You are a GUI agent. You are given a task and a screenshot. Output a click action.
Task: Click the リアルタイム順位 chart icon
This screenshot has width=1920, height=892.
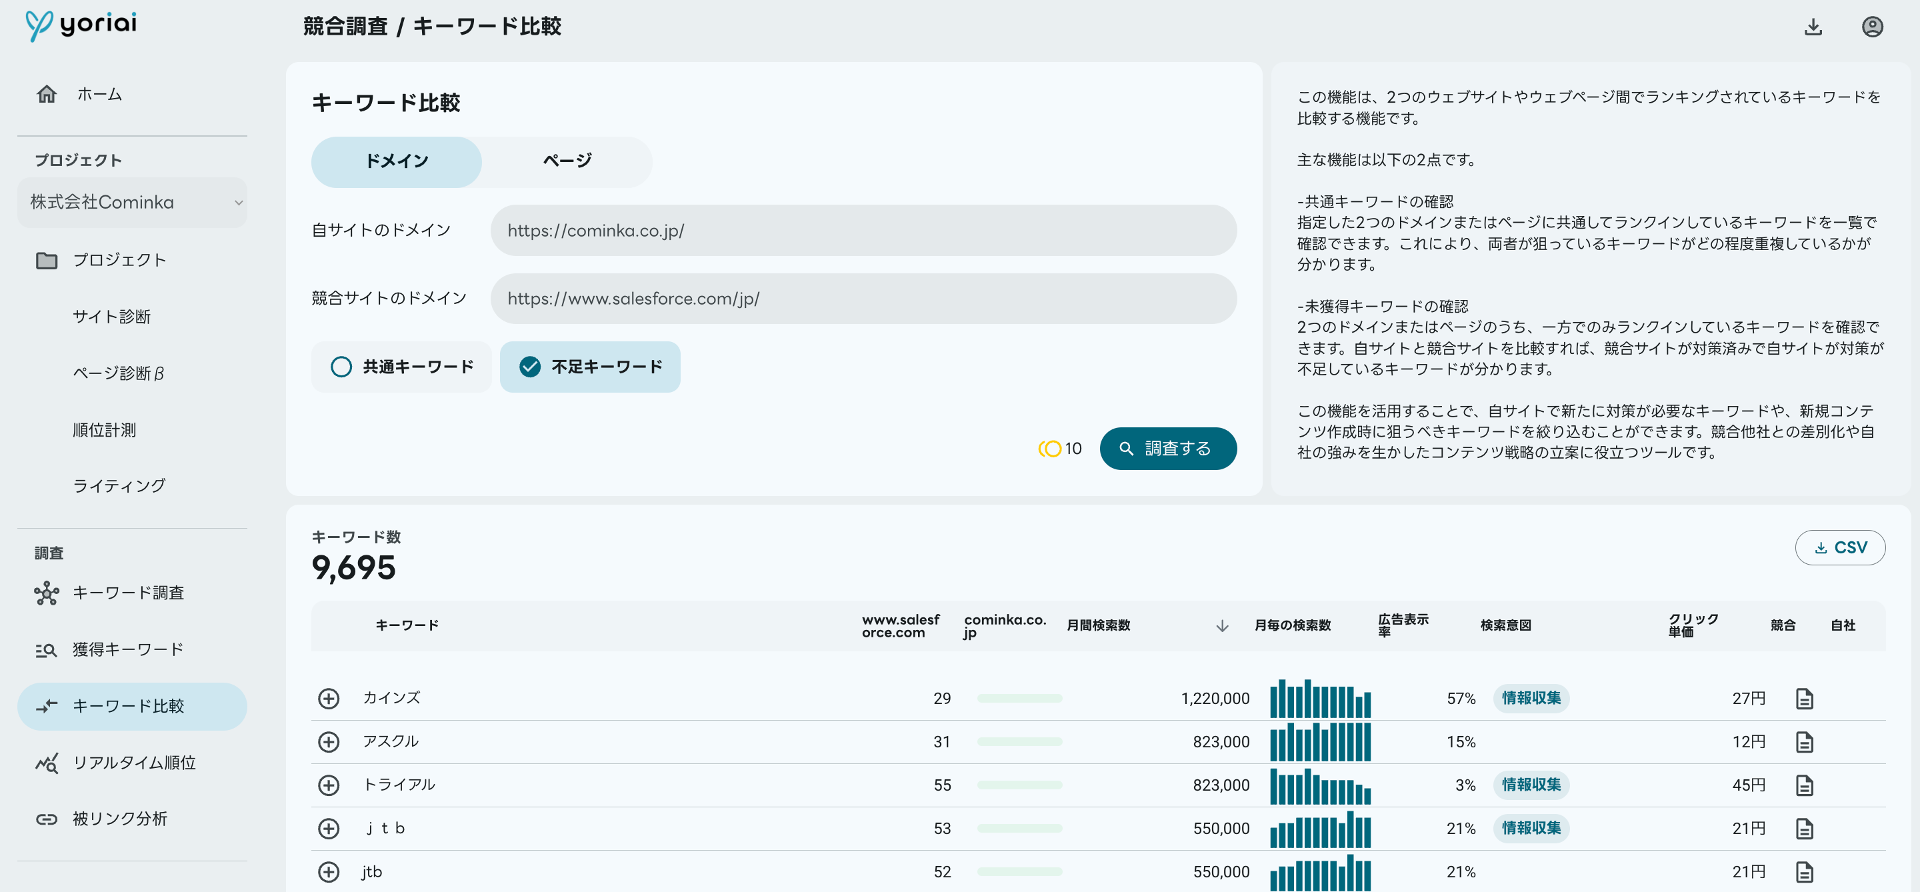[47, 763]
